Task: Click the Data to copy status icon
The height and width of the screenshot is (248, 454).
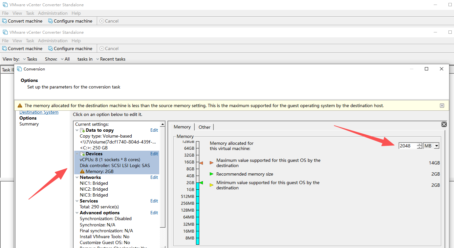Action: pyautogui.click(x=82, y=130)
